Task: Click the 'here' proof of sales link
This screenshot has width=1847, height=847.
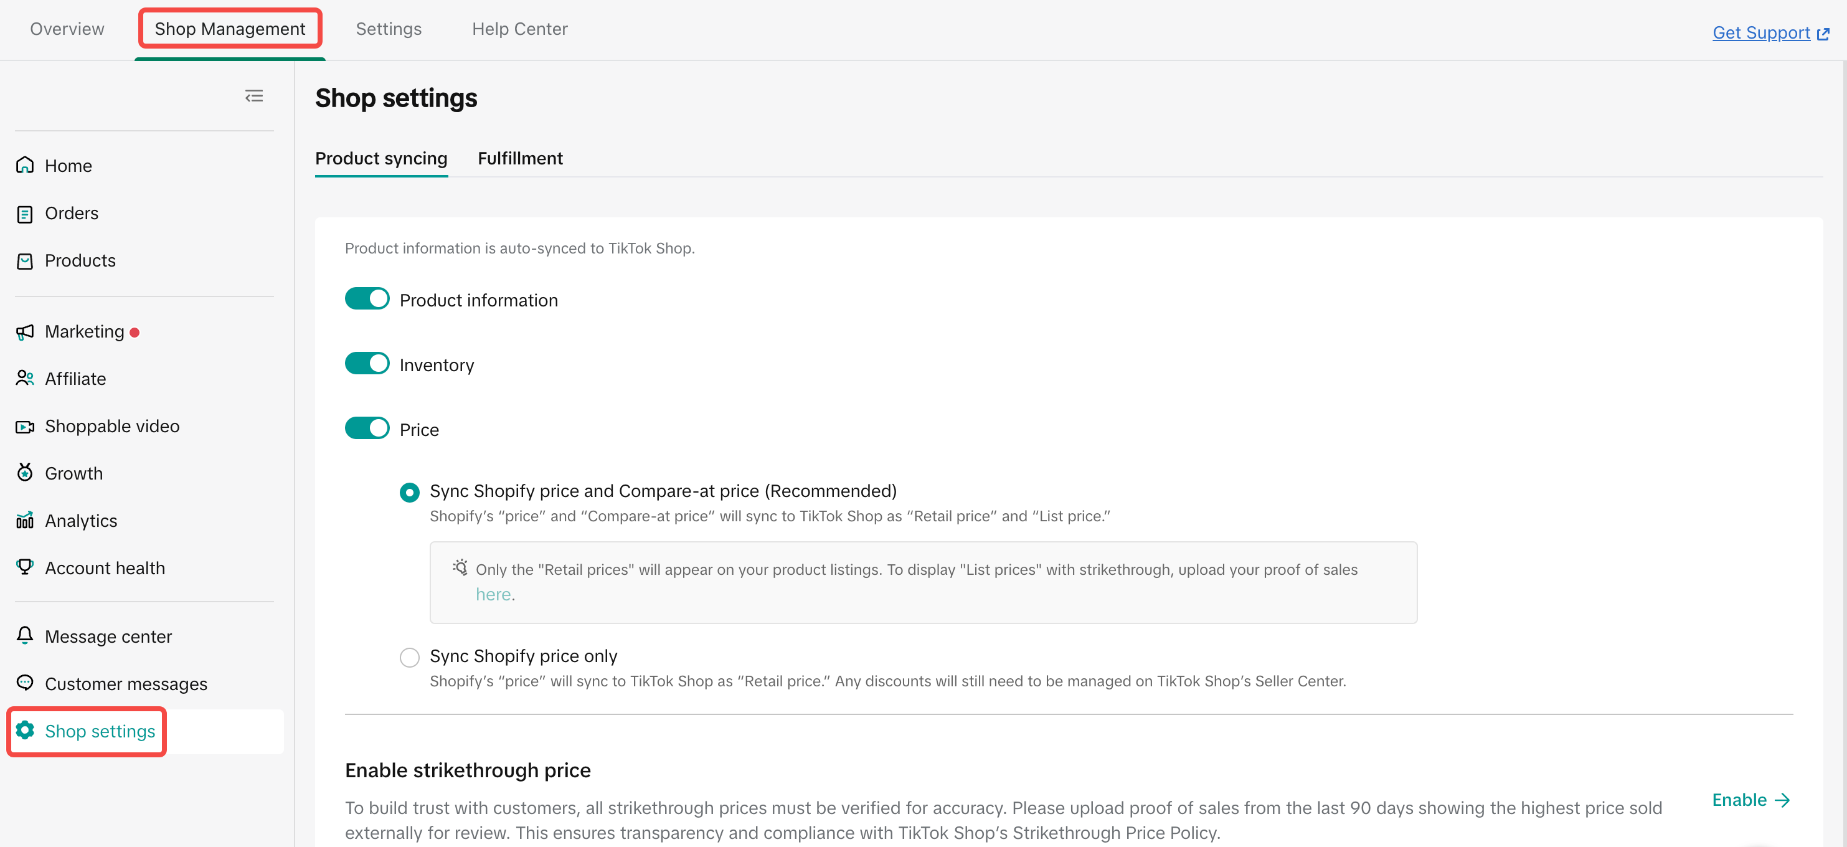Action: coord(493,595)
